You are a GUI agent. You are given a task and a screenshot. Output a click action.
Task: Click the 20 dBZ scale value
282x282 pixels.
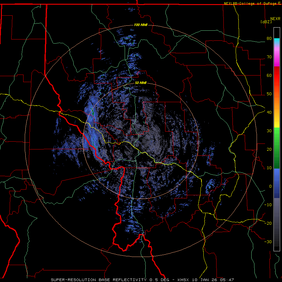click(x=269, y=149)
